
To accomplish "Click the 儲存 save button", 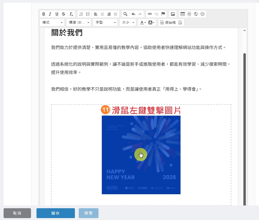I will tap(55, 213).
